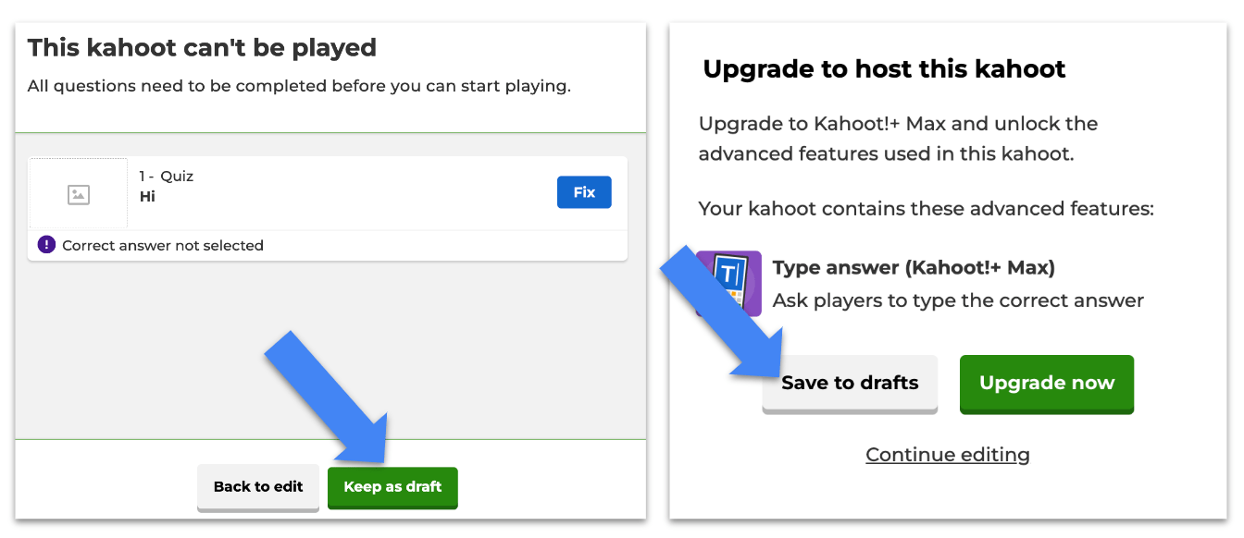Click 'Ask players to type the correct answer' text
1244x538 pixels.
[x=958, y=300]
